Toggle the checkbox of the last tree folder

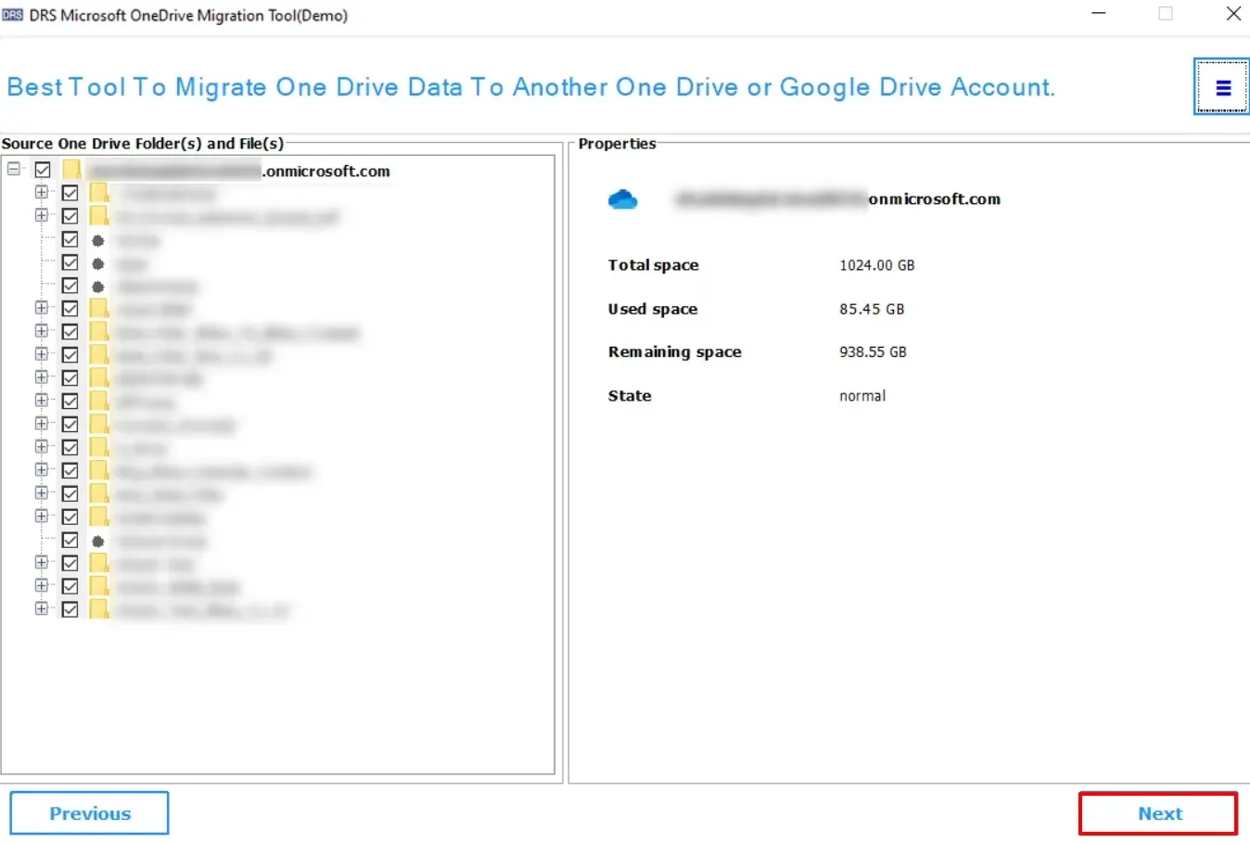[x=70, y=609]
